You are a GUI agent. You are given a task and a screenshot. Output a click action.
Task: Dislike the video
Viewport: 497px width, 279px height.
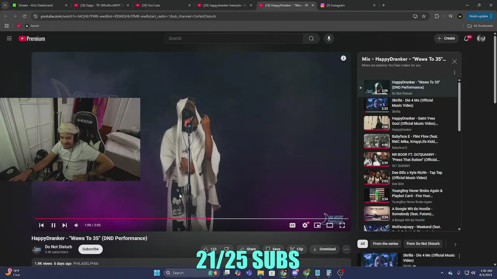[227, 249]
